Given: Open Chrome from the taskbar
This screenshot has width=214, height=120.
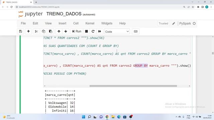Looking at the screenshot, I should (107, 117).
